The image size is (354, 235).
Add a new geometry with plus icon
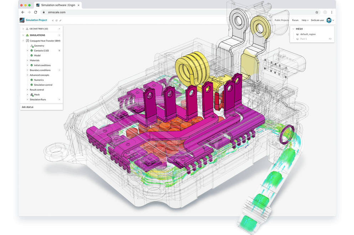pyautogui.click(x=59, y=28)
